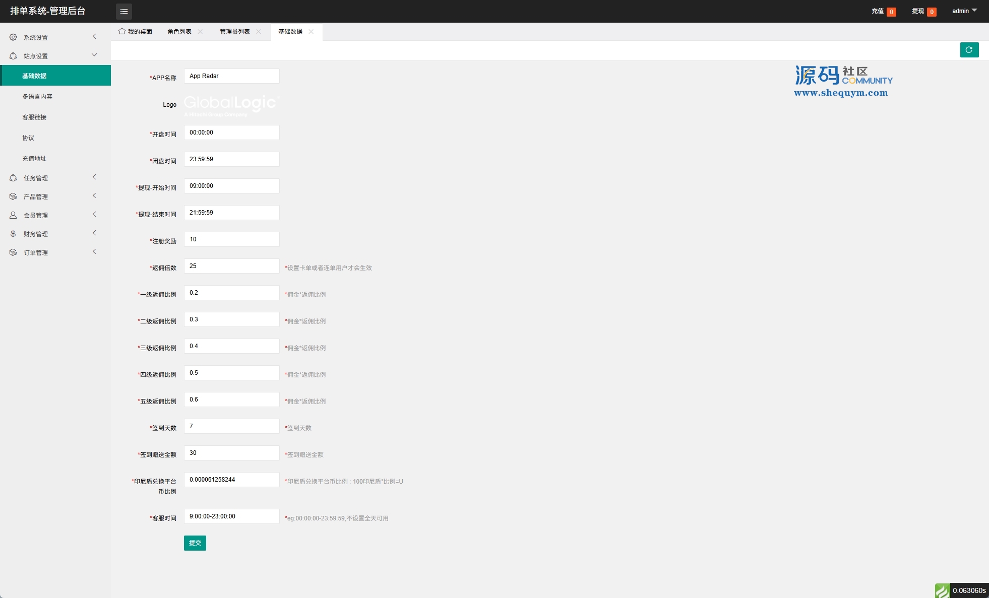The image size is (989, 598).
Task: Click the 产品管理 box icon
Action: point(13,196)
